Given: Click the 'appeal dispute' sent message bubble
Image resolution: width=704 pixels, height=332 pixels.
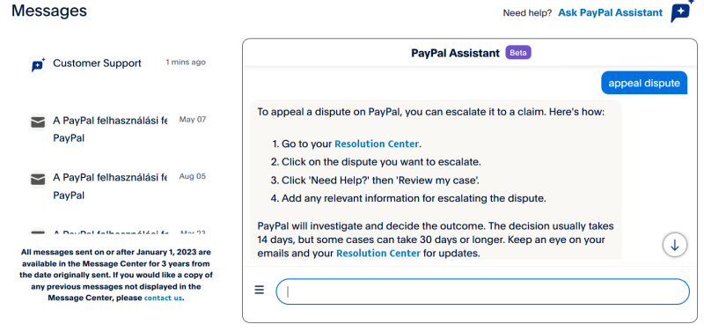Looking at the screenshot, I should [644, 83].
